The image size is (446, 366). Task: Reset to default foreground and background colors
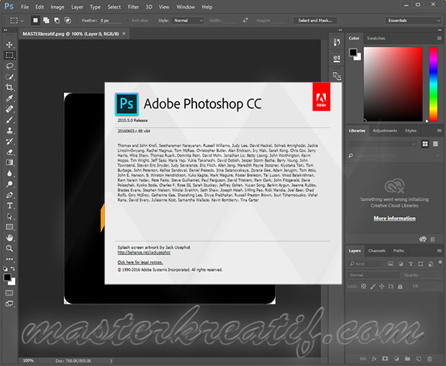[6, 269]
